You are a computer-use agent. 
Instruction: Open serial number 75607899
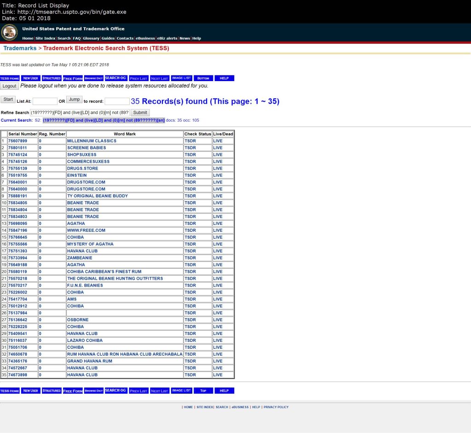(x=18, y=141)
